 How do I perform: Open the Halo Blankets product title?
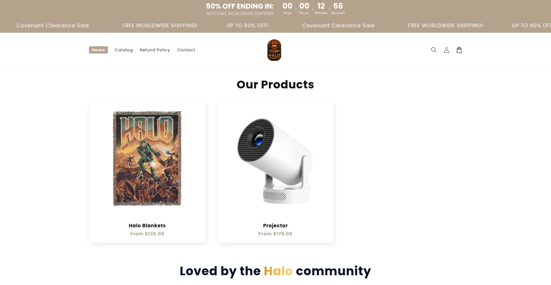[x=147, y=226]
